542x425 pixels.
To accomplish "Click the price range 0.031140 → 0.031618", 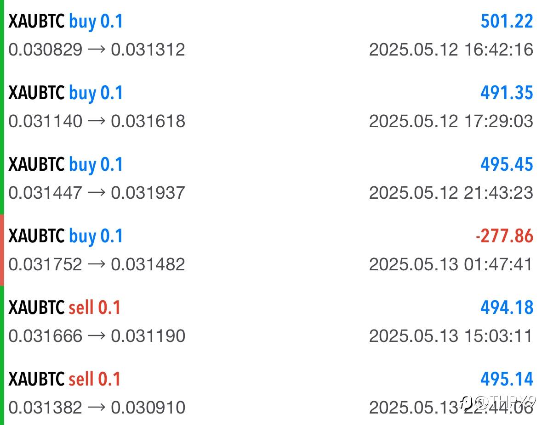I will tap(97, 122).
